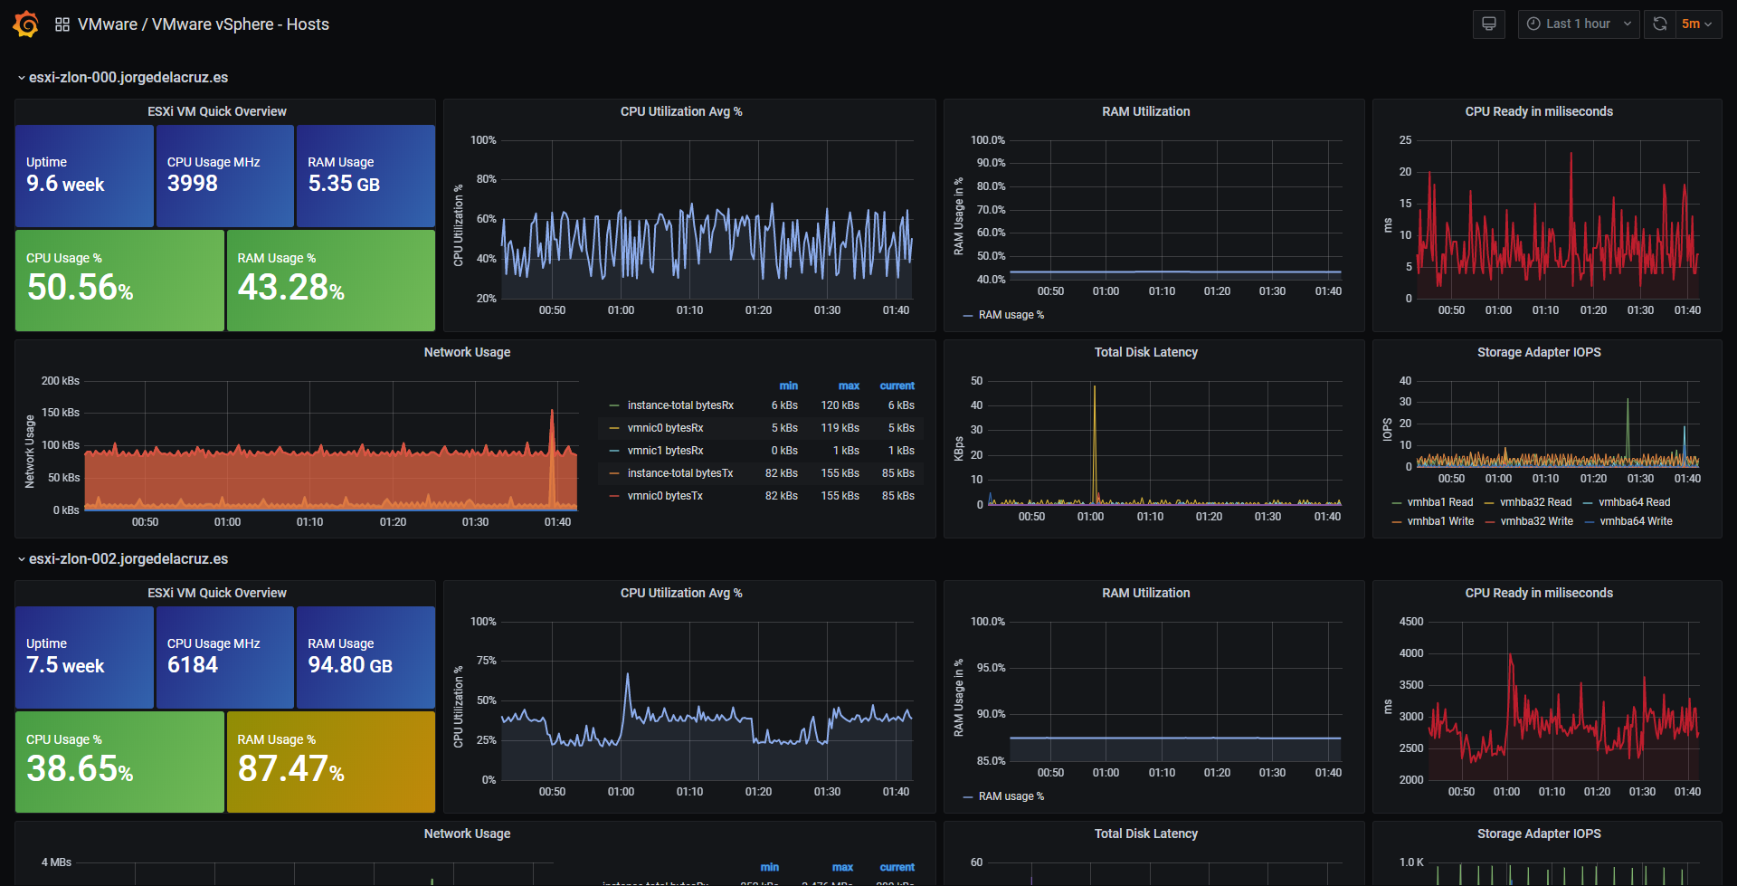Refresh the dashboard now

(x=1659, y=24)
